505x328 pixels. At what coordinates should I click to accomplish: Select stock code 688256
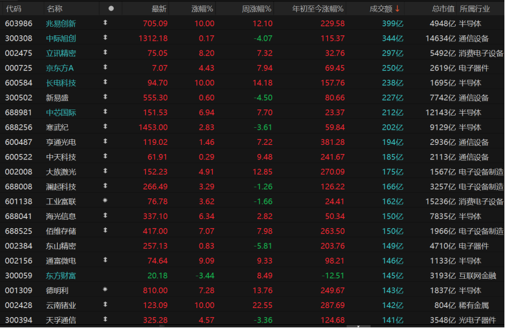click(x=19, y=127)
